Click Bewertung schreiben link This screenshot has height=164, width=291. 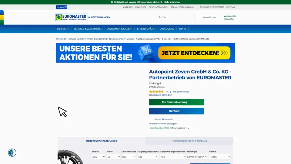[x=161, y=95]
